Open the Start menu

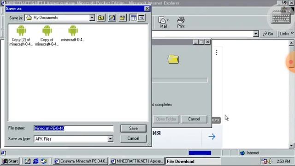click(x=10, y=161)
